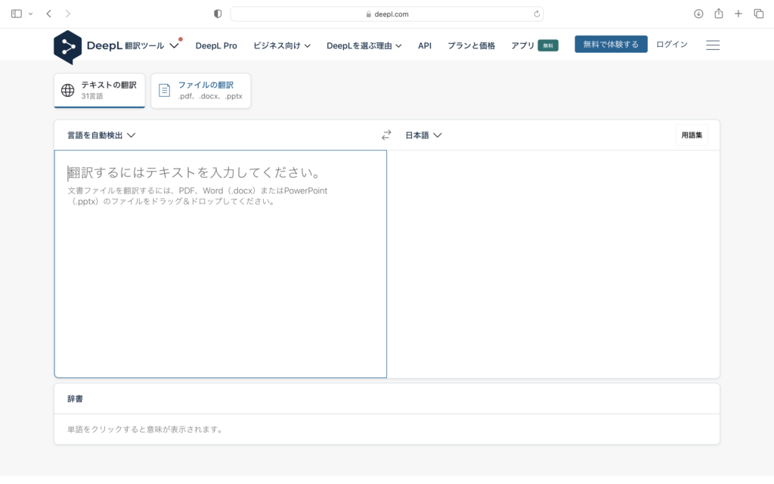
Task: Expand the ビジネス向け navigation dropdown
Action: pyautogui.click(x=281, y=45)
